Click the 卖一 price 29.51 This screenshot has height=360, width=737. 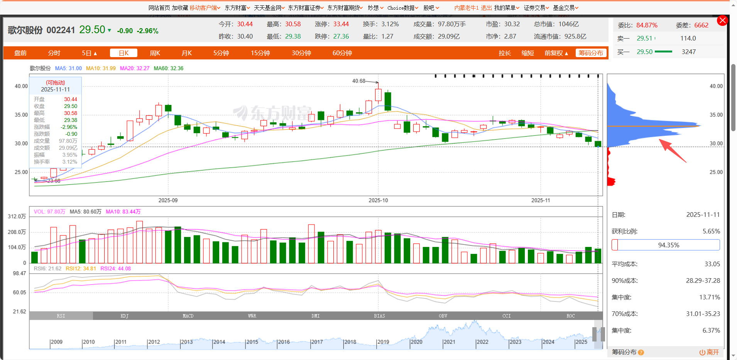coord(644,38)
